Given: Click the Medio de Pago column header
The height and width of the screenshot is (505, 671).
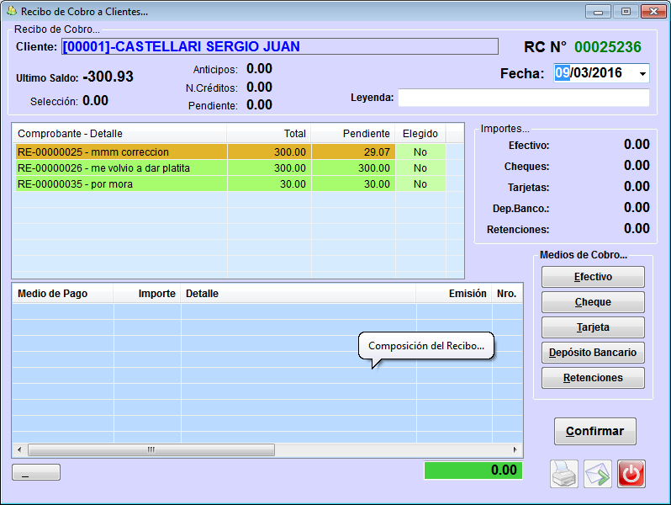Looking at the screenshot, I should coord(63,294).
